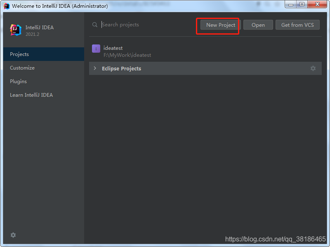Click the 2021.2 version label
The image size is (330, 247).
tap(33, 34)
